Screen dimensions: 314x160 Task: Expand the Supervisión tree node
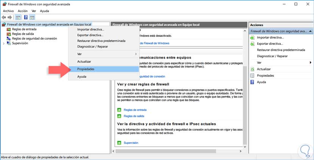click(4, 43)
